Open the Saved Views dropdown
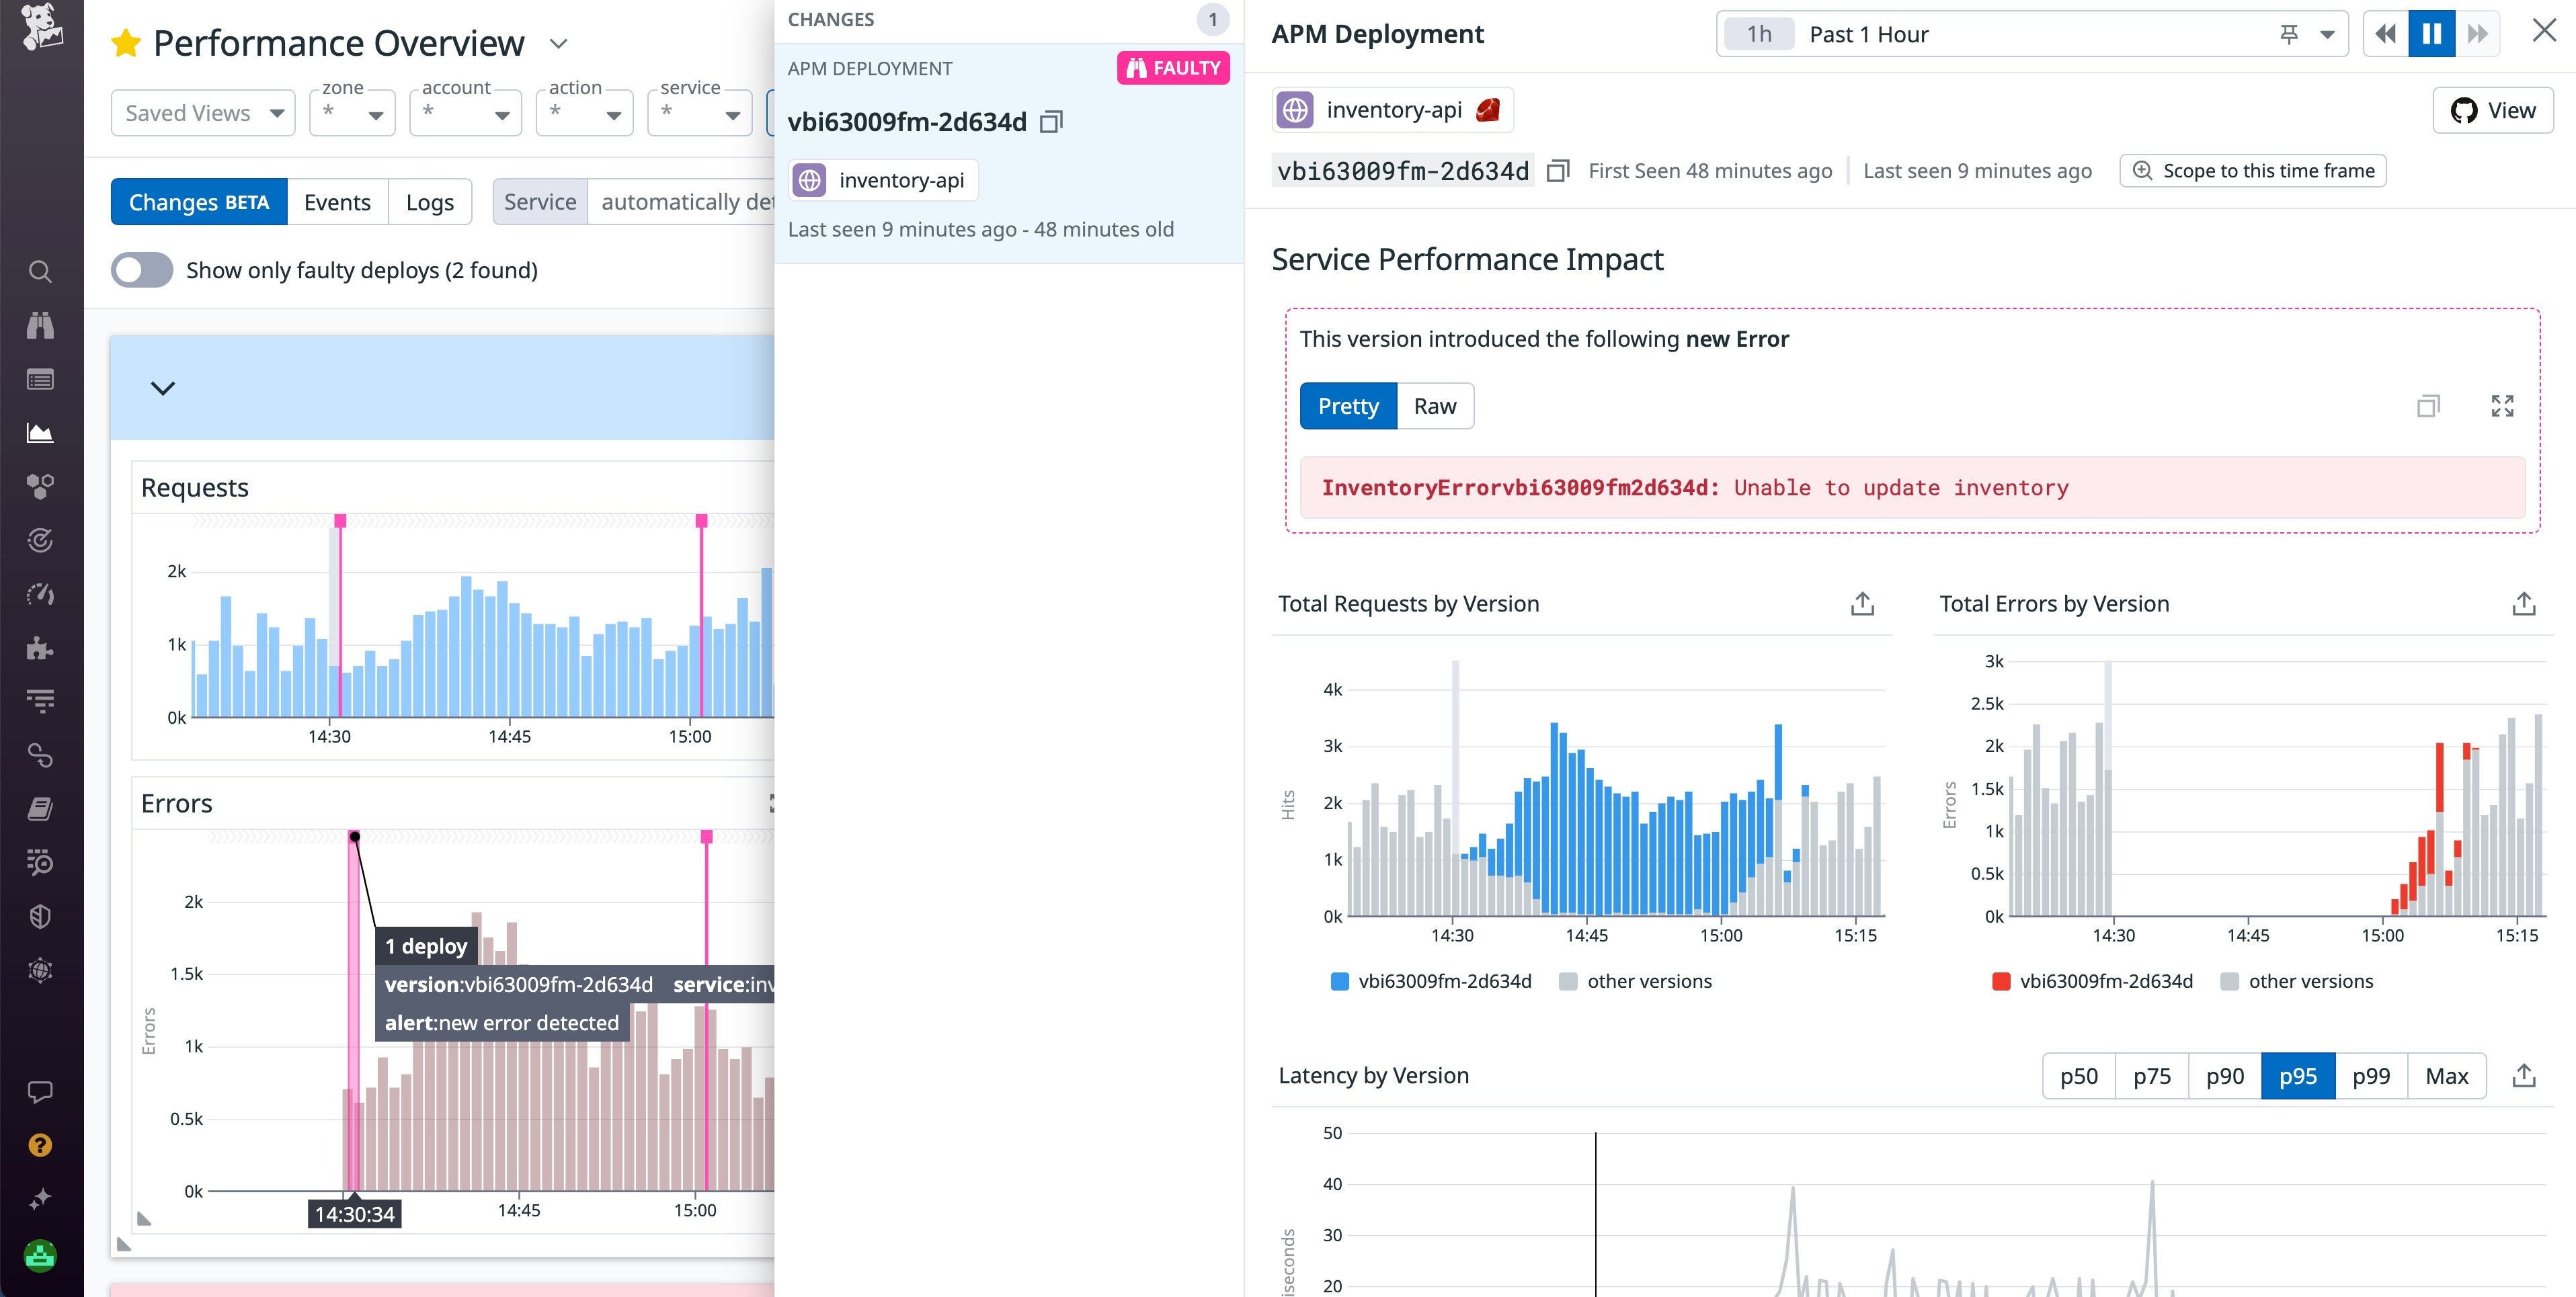Viewport: 2576px width, 1297px height. [x=203, y=112]
